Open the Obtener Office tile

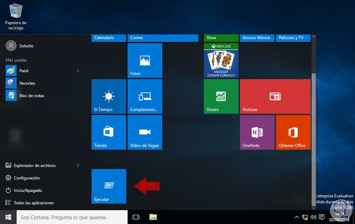coord(293,132)
